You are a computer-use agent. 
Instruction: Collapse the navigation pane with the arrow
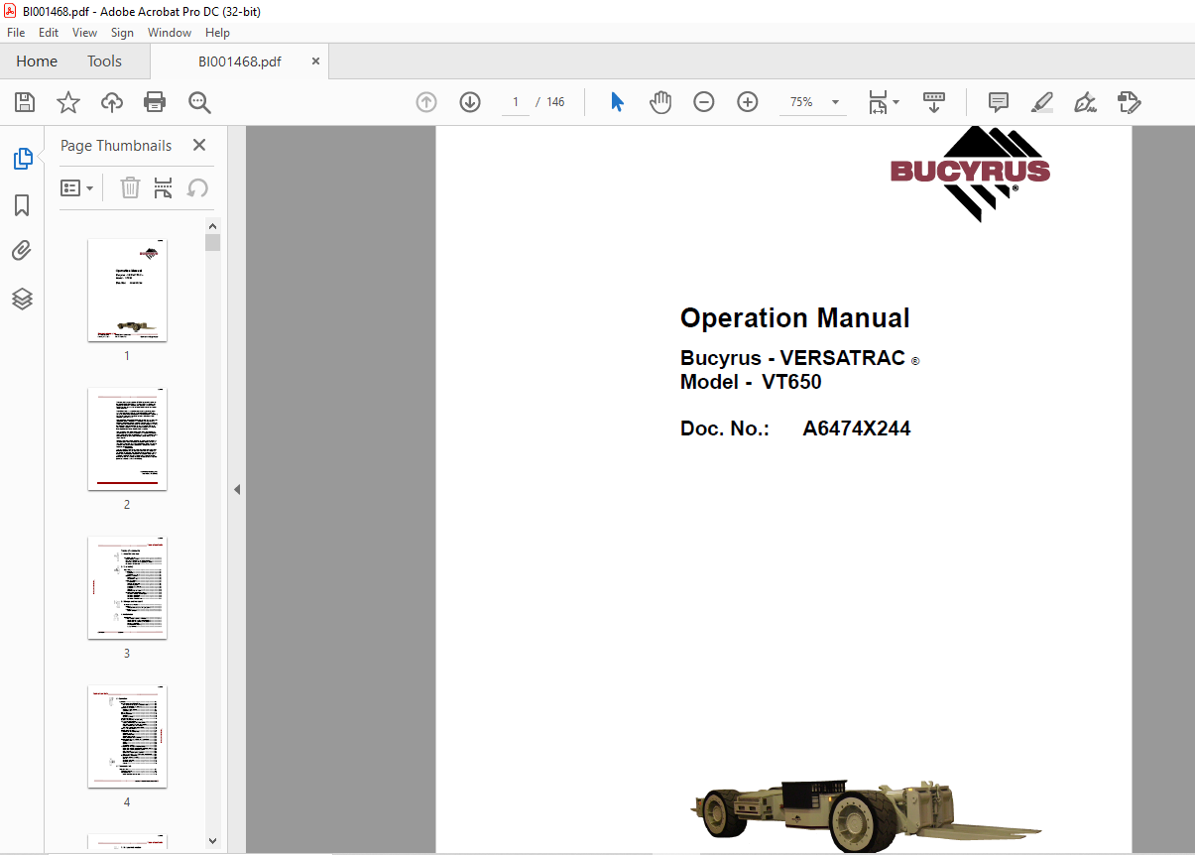237,489
